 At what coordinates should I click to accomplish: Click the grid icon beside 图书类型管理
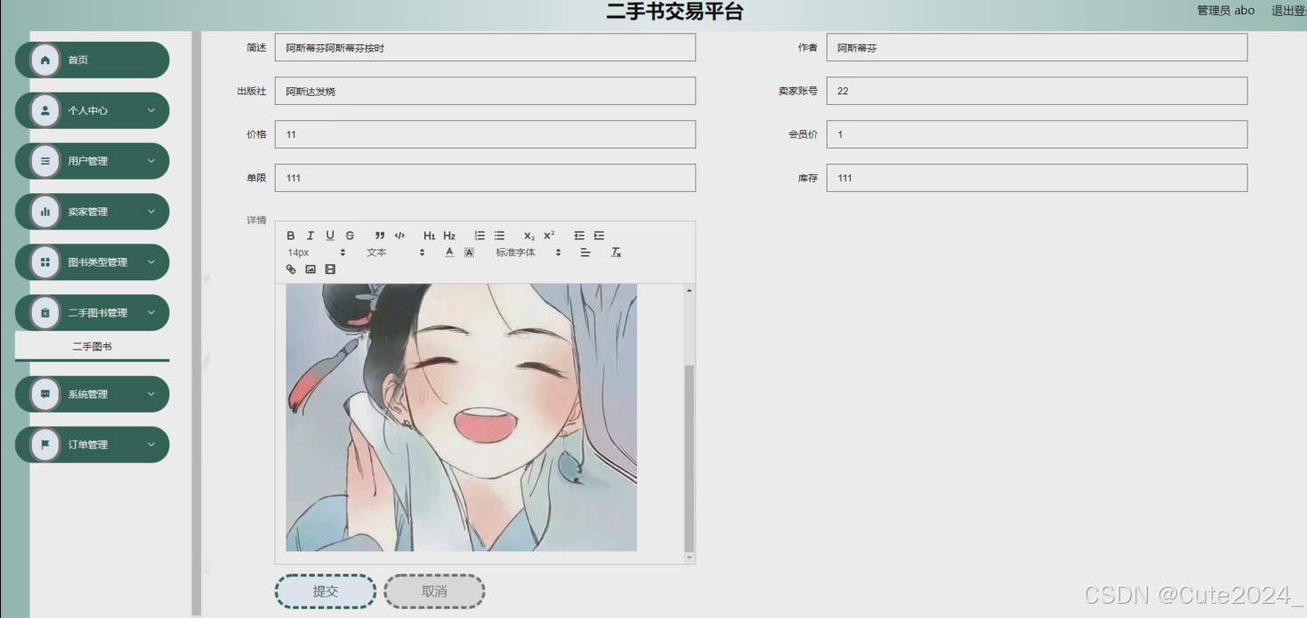pyautogui.click(x=45, y=262)
